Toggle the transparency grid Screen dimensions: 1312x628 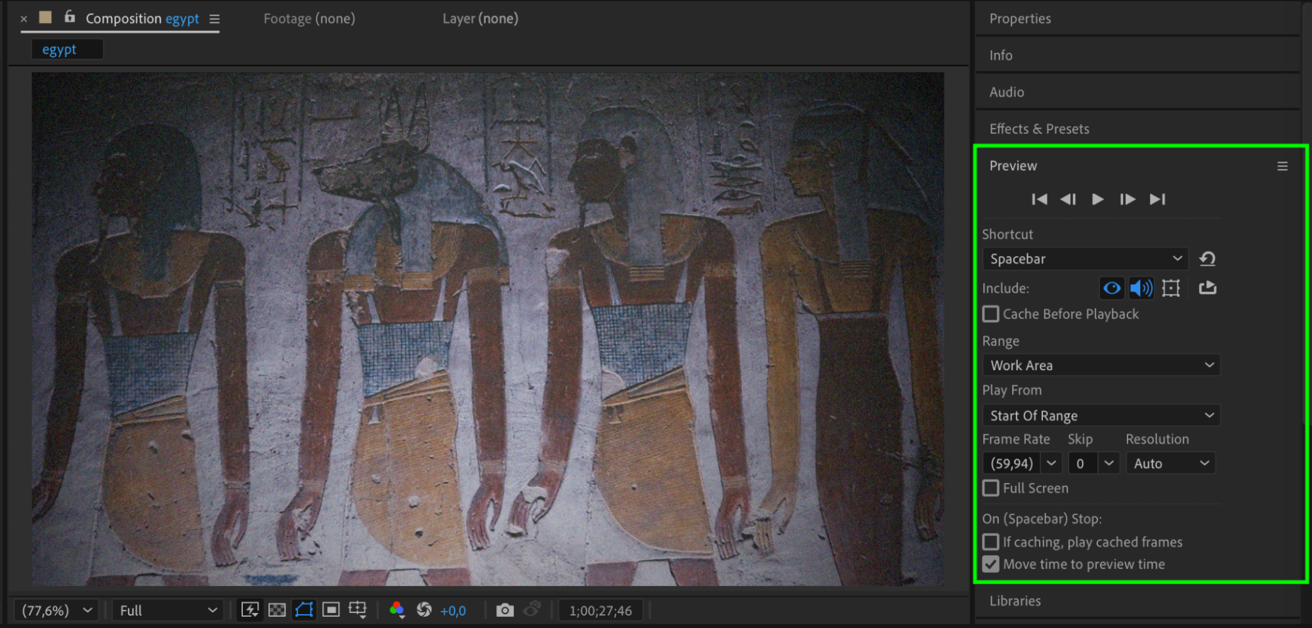click(277, 610)
